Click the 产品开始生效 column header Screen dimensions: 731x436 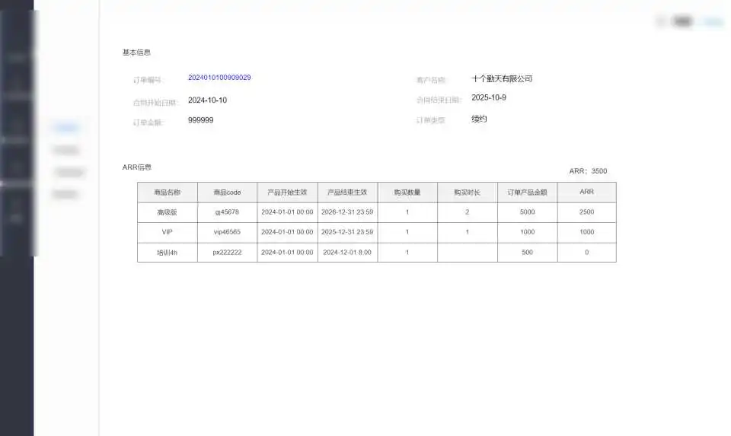287,193
